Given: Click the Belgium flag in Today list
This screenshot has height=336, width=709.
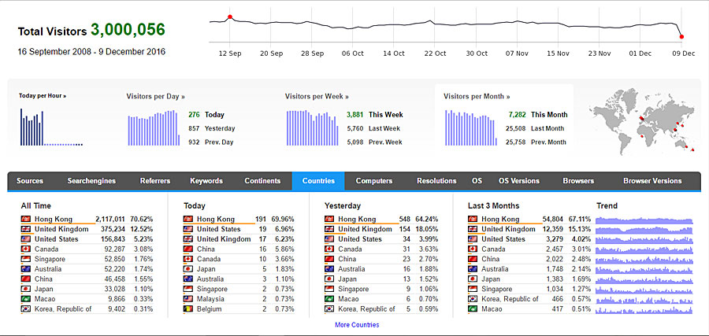Looking at the screenshot, I should [188, 309].
